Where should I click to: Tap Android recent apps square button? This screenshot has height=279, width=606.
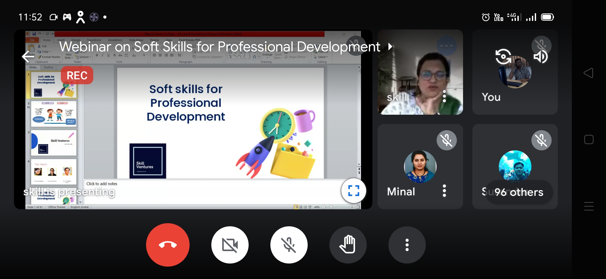click(x=589, y=139)
